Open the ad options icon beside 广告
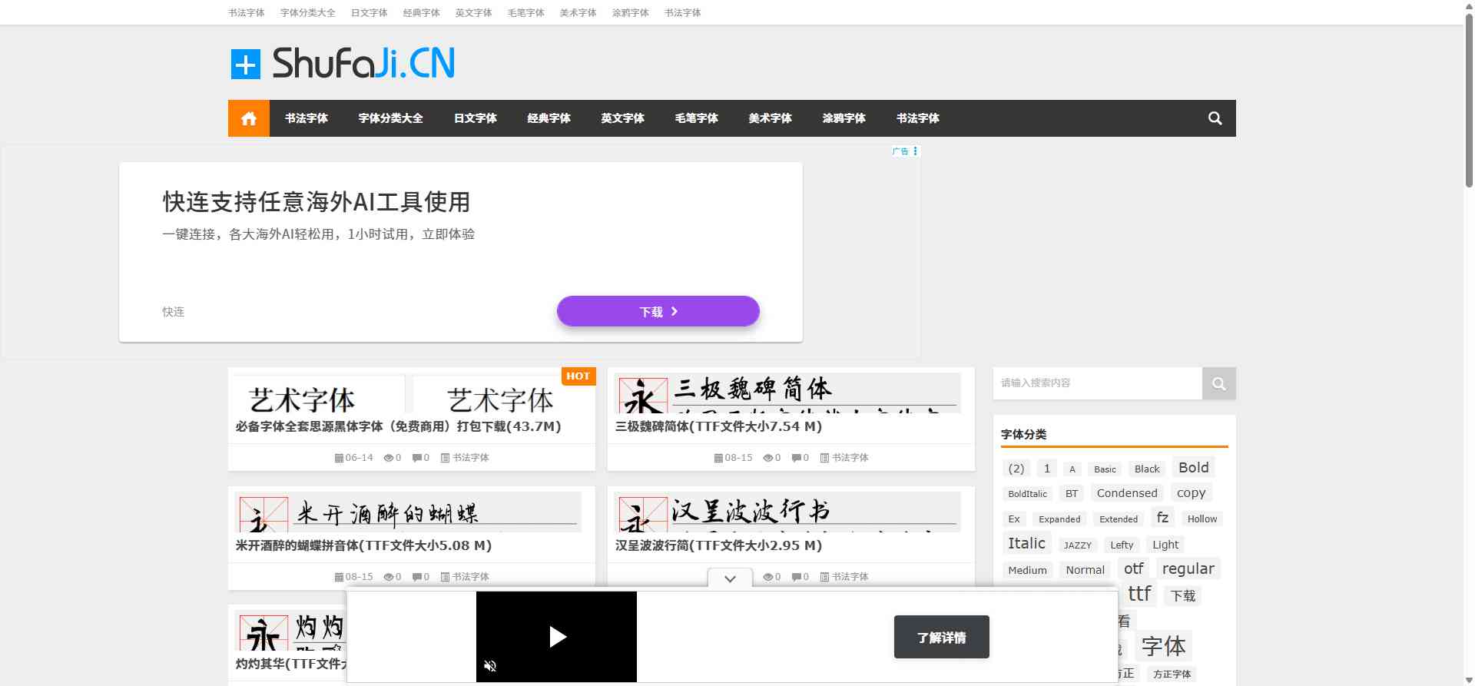 tap(915, 151)
